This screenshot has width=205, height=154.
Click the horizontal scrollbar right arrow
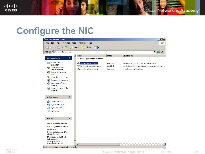coord(165,144)
